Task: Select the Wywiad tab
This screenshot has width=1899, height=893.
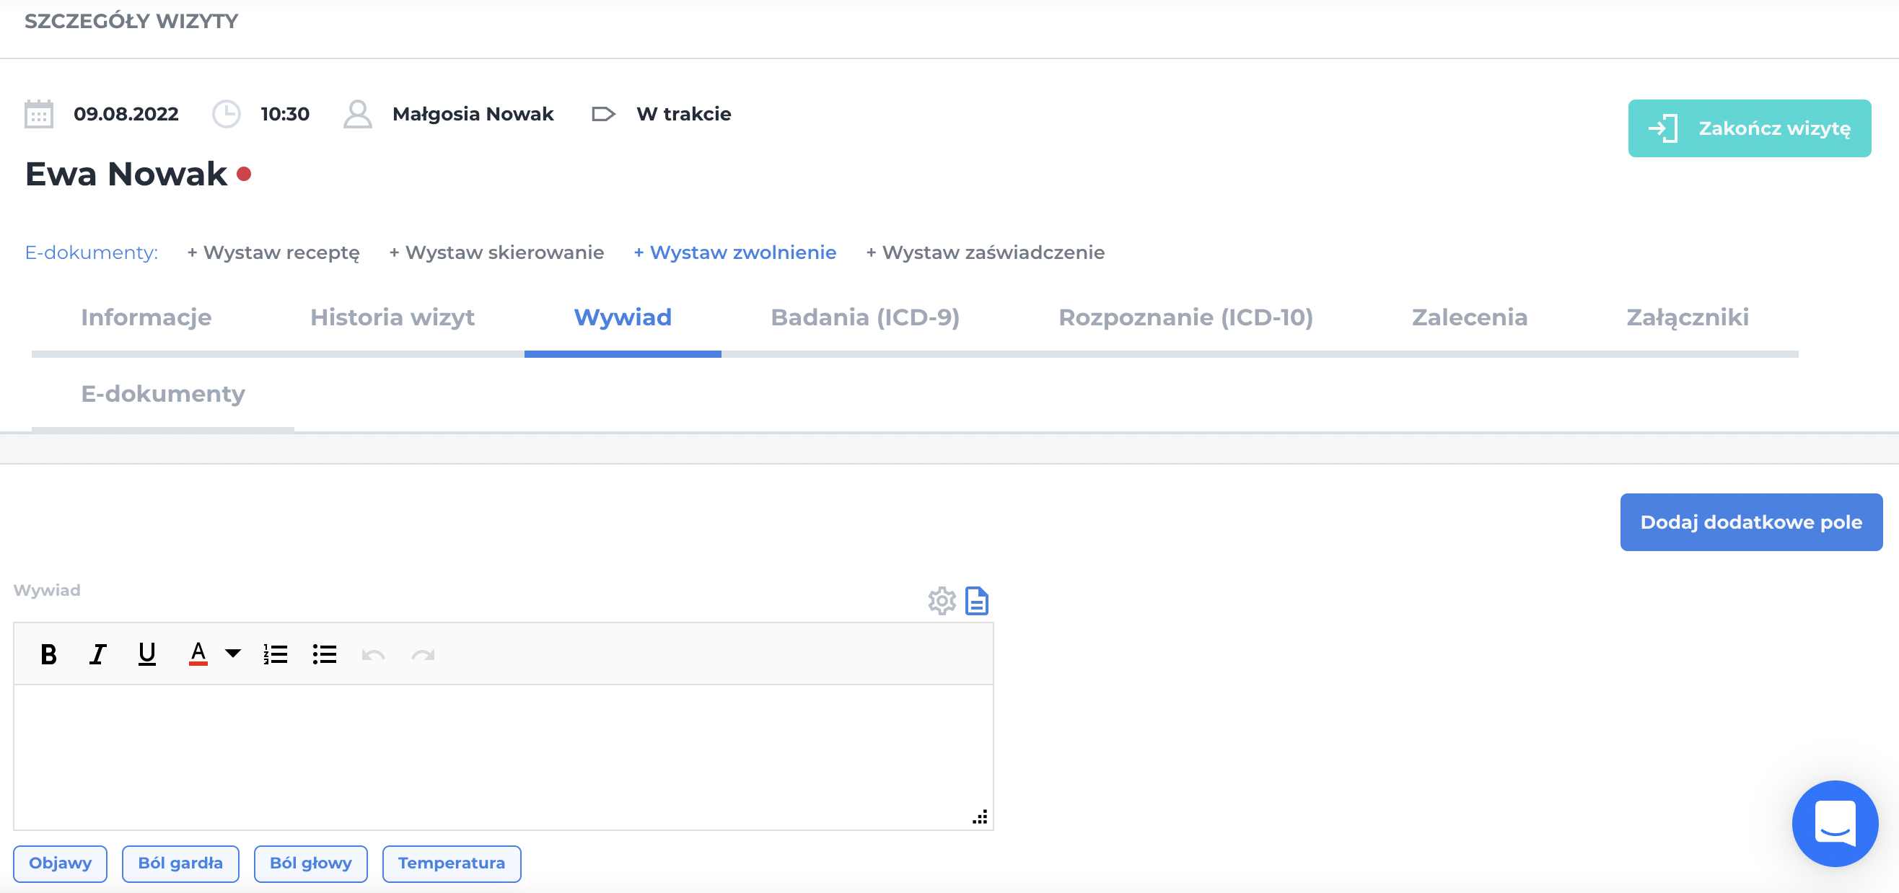Action: click(622, 317)
